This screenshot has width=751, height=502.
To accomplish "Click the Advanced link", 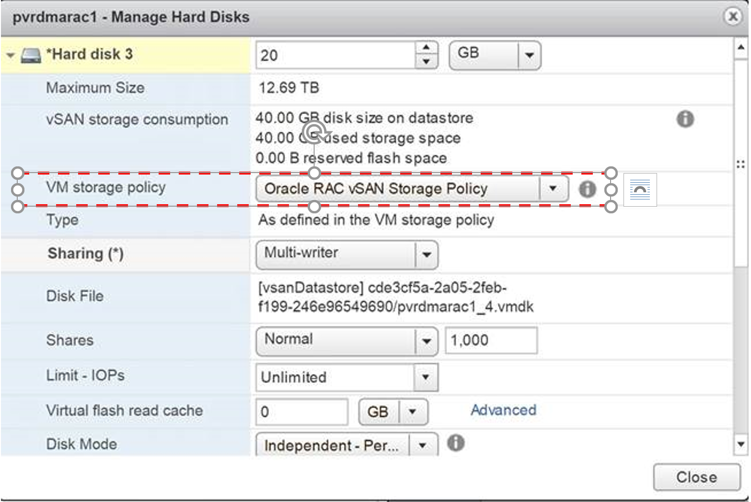I will click(x=503, y=410).
